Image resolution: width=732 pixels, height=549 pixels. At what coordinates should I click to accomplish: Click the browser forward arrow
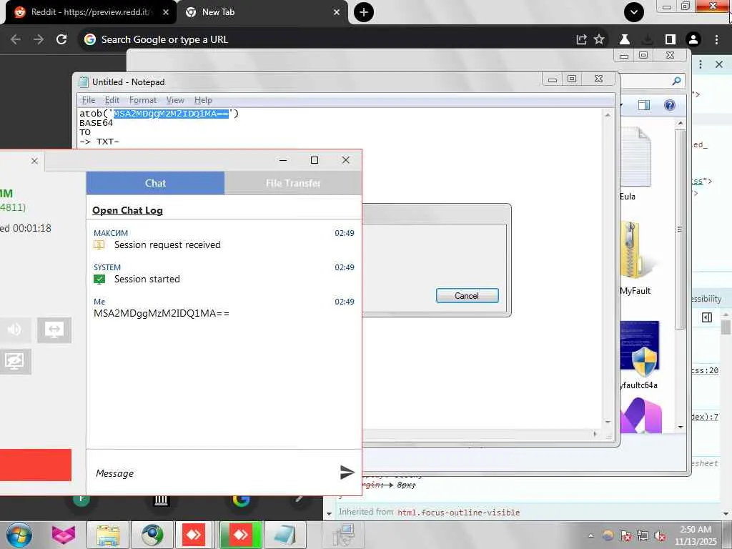pyautogui.click(x=39, y=39)
